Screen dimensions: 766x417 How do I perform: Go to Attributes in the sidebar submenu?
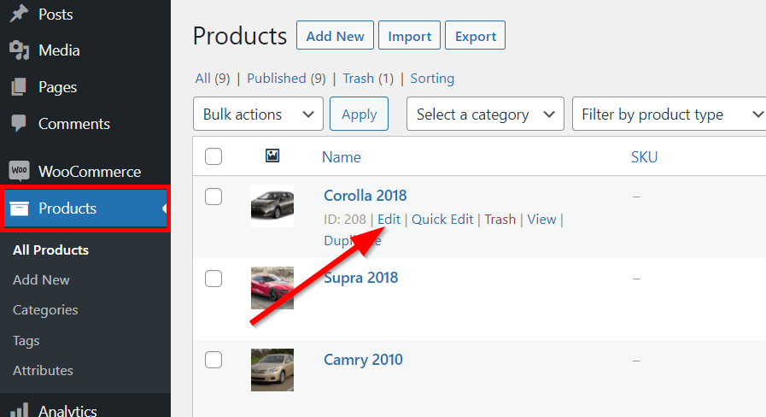tap(43, 371)
